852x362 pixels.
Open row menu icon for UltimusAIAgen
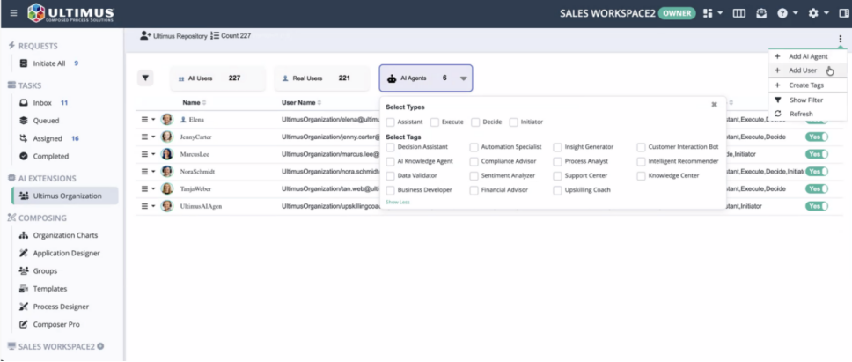click(144, 206)
